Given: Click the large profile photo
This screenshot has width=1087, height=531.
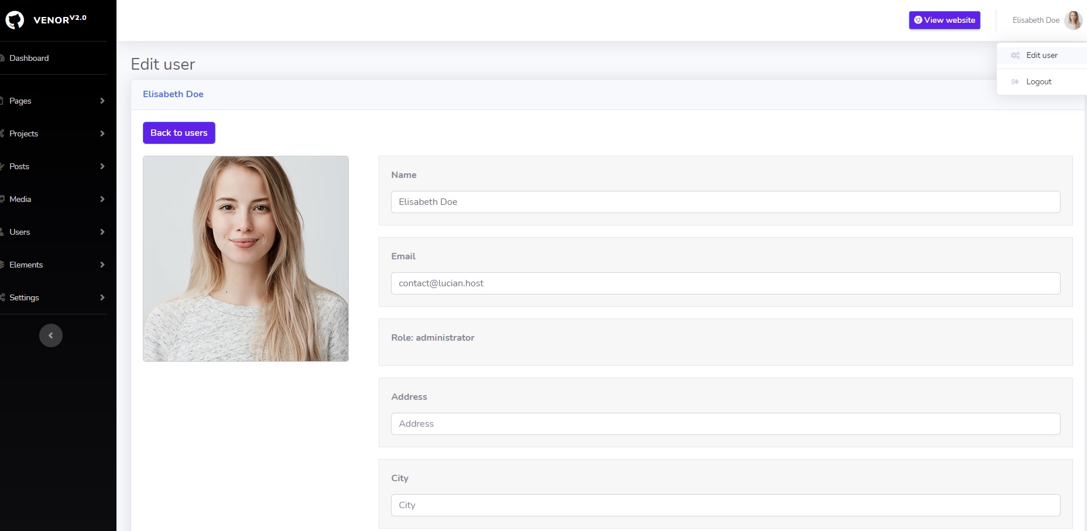Looking at the screenshot, I should tap(246, 258).
